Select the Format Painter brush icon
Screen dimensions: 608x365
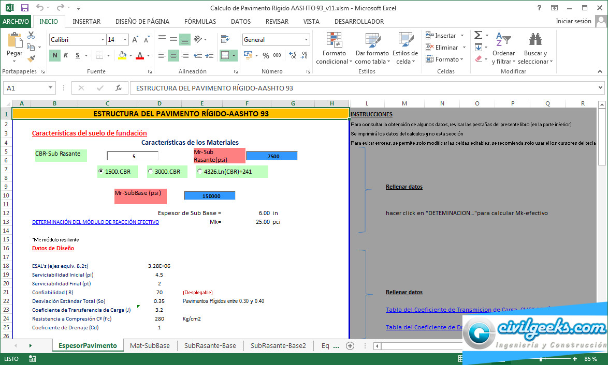click(31, 58)
